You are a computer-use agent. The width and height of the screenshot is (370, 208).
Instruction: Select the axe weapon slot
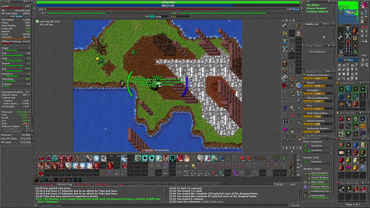click(341, 38)
